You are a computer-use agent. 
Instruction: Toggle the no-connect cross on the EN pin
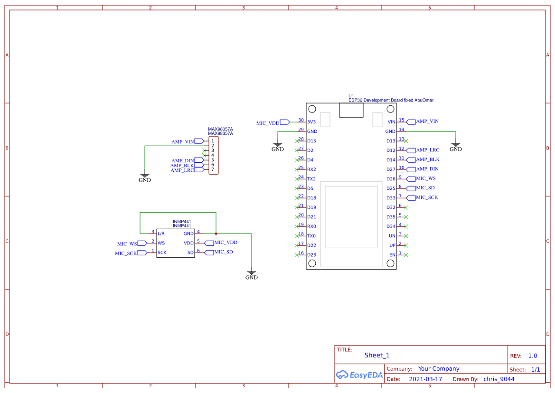click(406, 254)
